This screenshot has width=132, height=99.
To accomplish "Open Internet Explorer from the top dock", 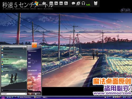I will pos(78,3).
